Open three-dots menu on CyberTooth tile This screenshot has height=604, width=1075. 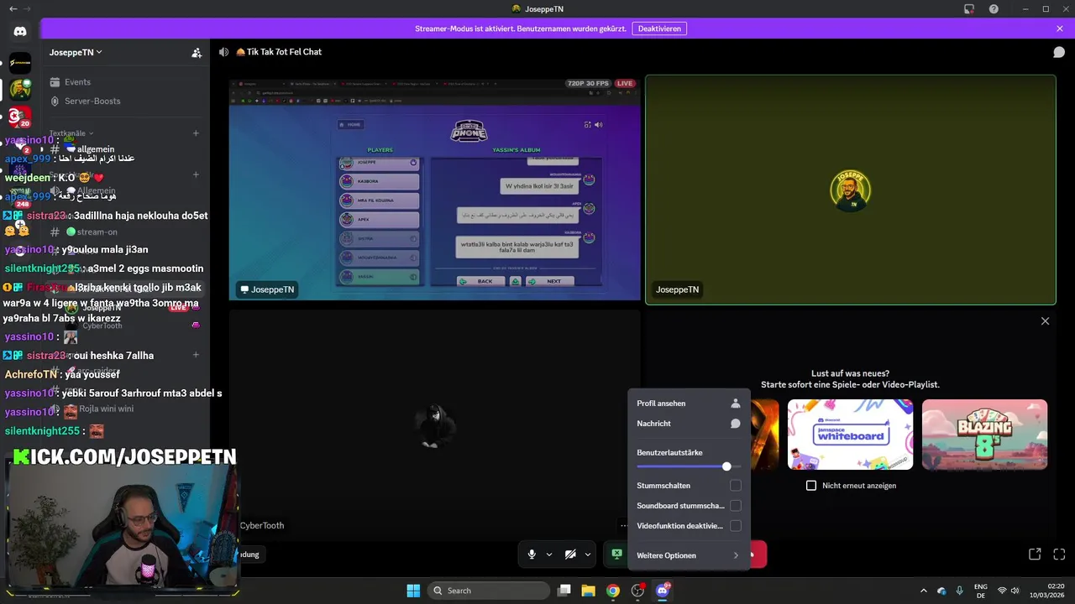[x=623, y=526]
